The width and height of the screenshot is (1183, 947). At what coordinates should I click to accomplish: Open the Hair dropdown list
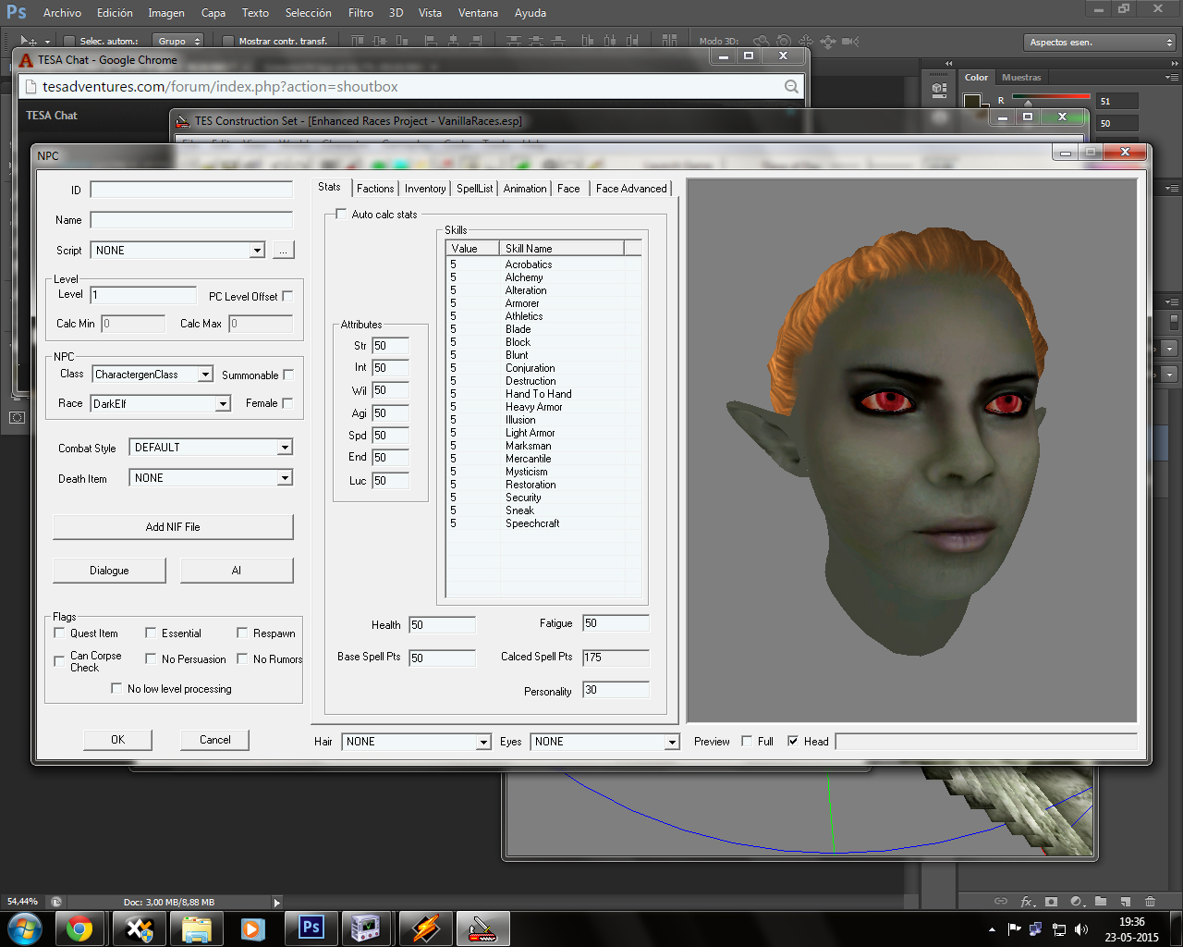(482, 743)
